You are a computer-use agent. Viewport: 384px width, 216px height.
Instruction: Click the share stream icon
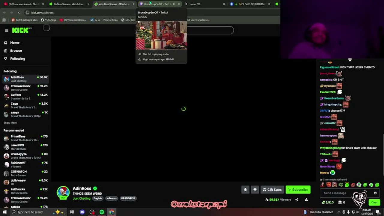297,199
